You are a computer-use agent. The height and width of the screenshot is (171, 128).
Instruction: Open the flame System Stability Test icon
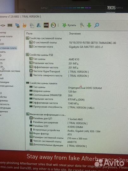click(24, 25)
